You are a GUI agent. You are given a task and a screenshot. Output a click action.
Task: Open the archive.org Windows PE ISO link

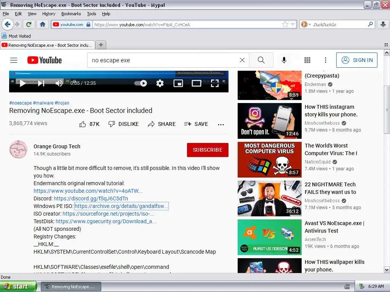121,206
